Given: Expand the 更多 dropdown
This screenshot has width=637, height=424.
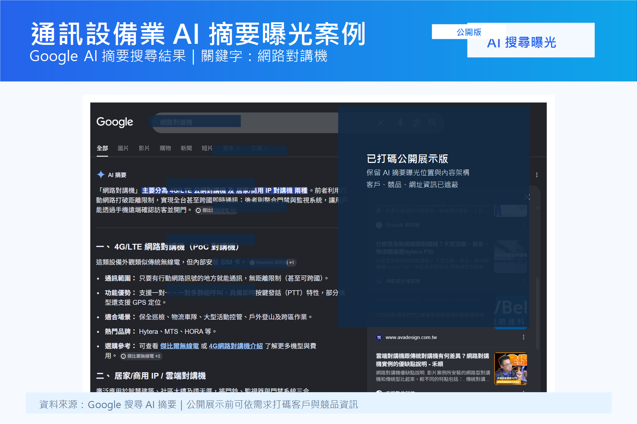Looking at the screenshot, I should pyautogui.click(x=231, y=148).
